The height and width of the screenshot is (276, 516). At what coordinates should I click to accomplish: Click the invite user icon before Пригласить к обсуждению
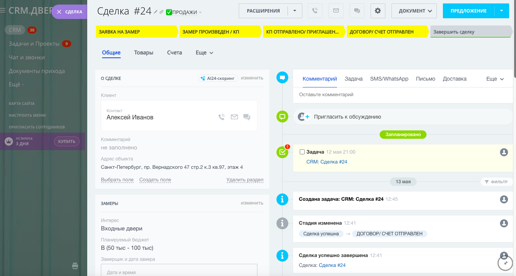303,117
